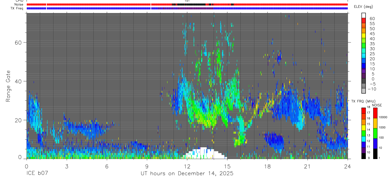Click the 24 tick label on the UT hours axis

pyautogui.click(x=347, y=166)
